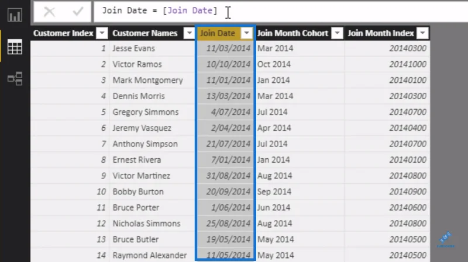This screenshot has width=468, height=262.
Task: Click the Jeremy Vasquez name cell
Action: pyautogui.click(x=152, y=128)
